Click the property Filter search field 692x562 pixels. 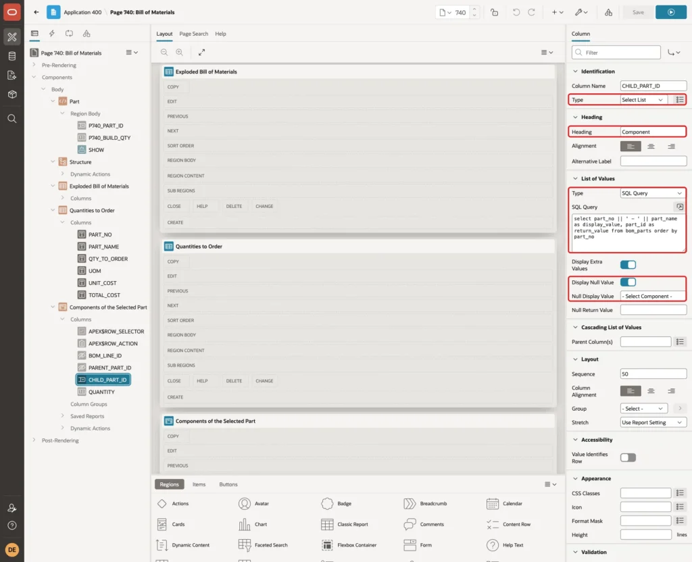(616, 53)
